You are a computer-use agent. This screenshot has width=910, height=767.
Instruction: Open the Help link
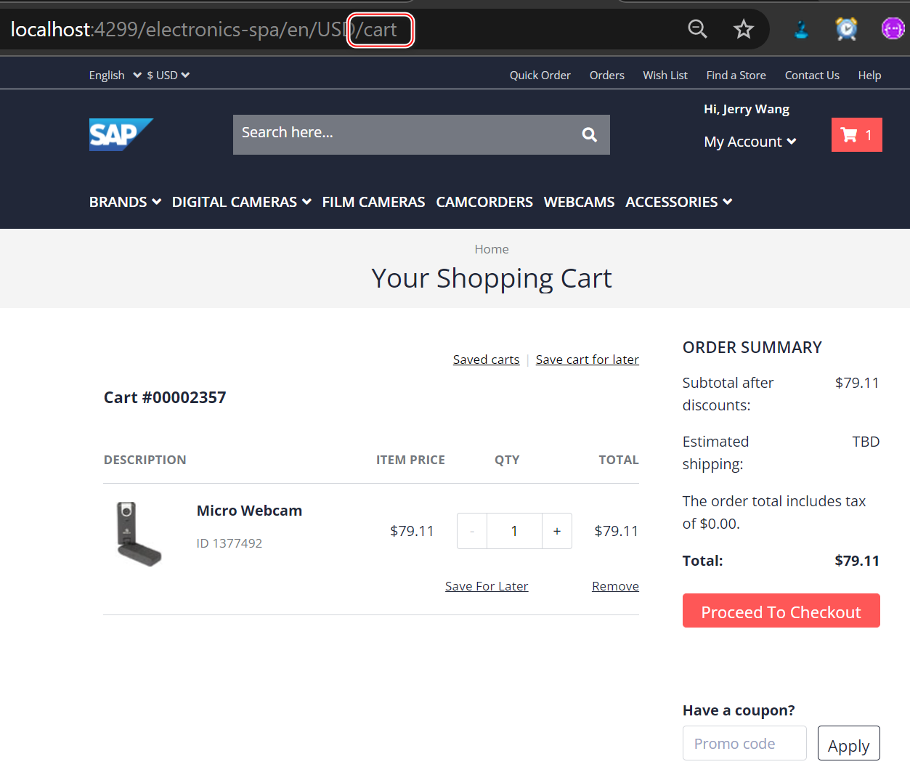point(869,75)
